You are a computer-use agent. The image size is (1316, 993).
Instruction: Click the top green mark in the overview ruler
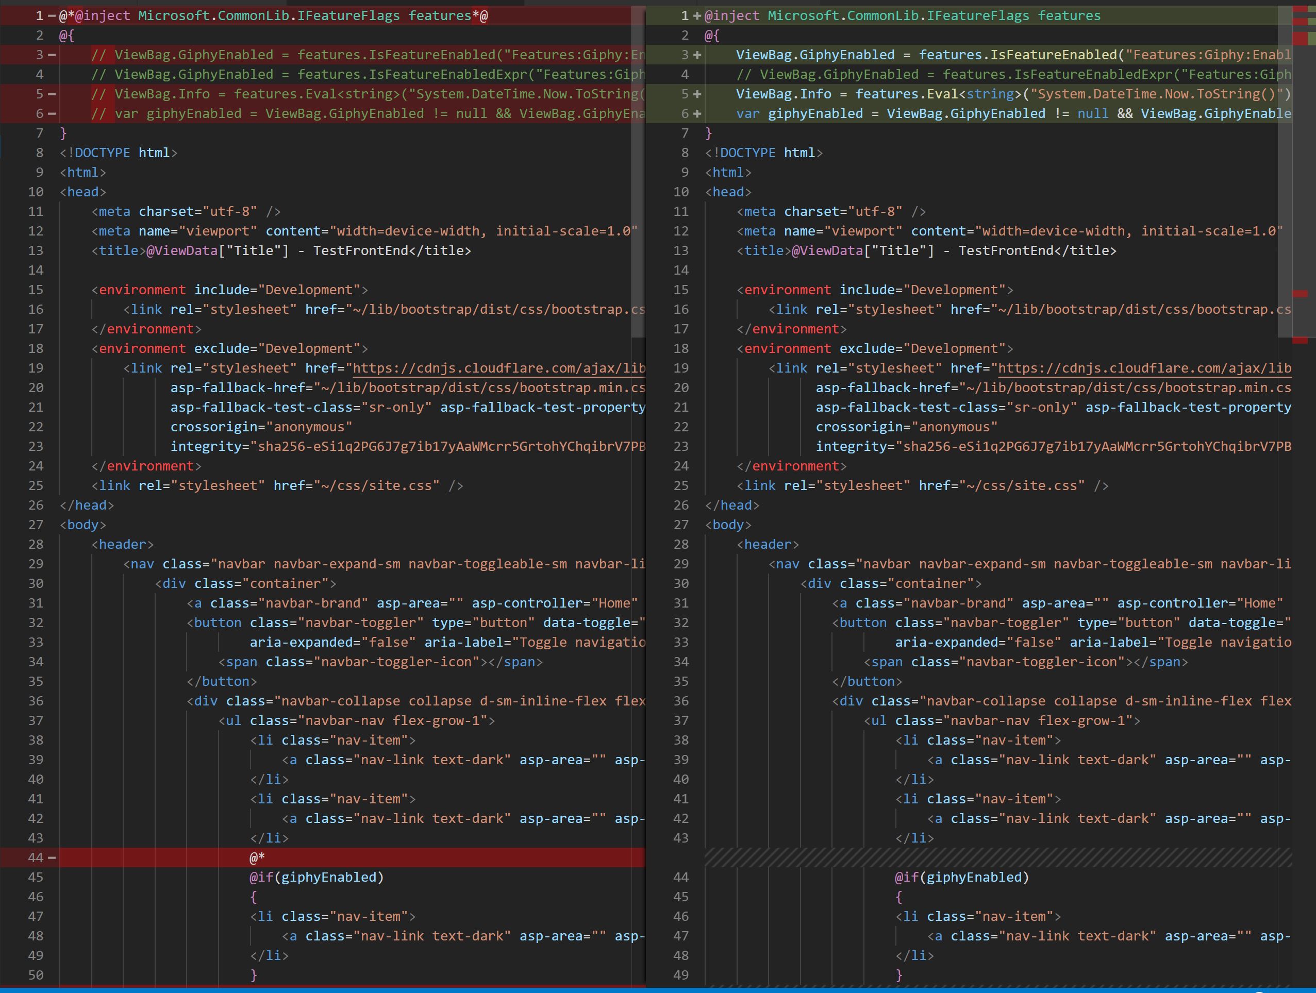coord(1311,9)
